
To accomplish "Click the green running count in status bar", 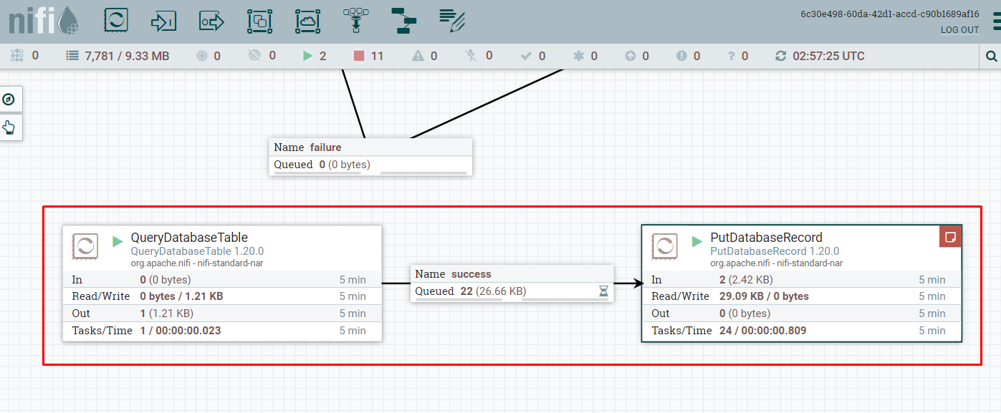I will (x=314, y=55).
